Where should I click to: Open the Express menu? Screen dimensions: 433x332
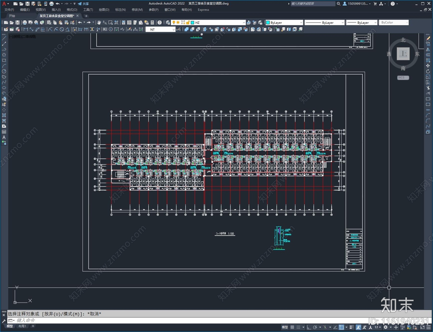203,10
